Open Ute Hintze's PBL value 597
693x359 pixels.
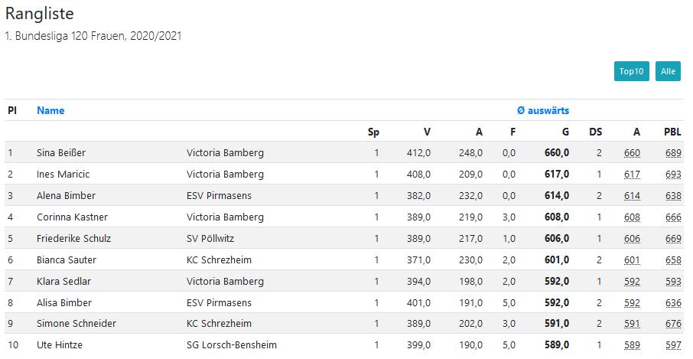673,345
